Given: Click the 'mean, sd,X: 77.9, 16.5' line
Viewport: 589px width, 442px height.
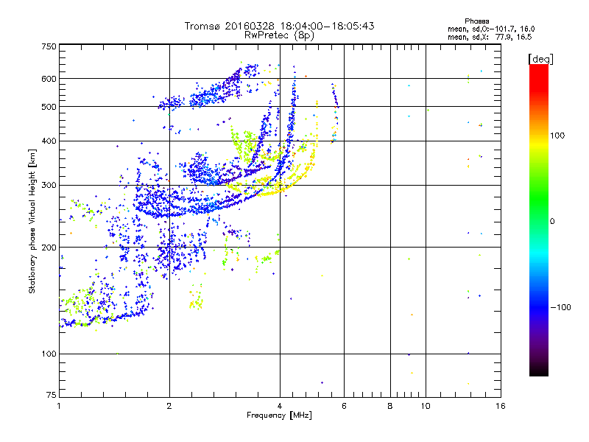Looking at the screenshot, I should 490,38.
